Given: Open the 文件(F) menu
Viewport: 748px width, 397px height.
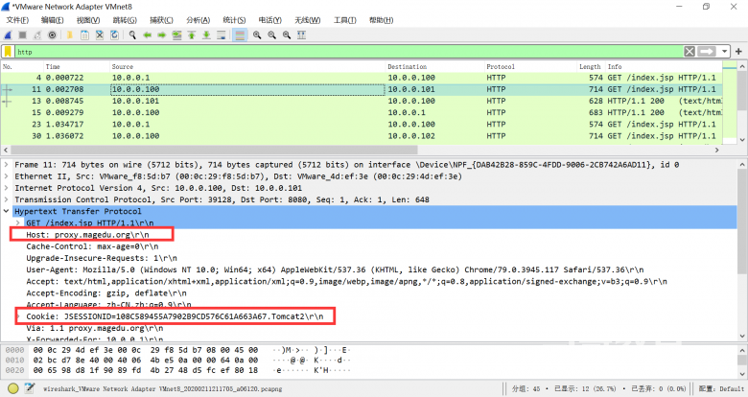Looking at the screenshot, I should (17, 20).
